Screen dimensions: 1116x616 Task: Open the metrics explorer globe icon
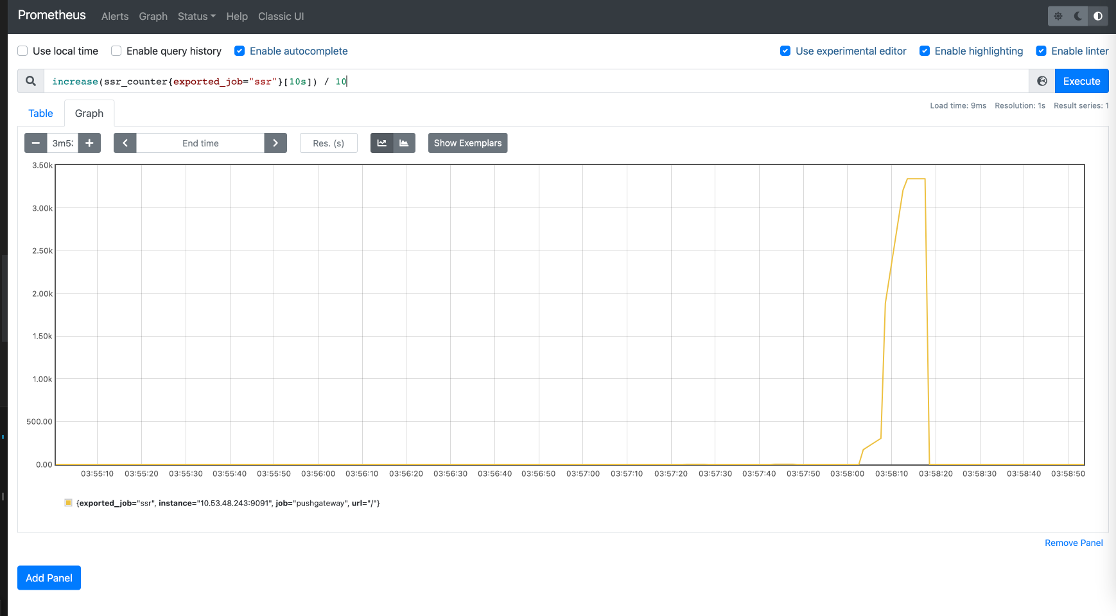(1042, 81)
